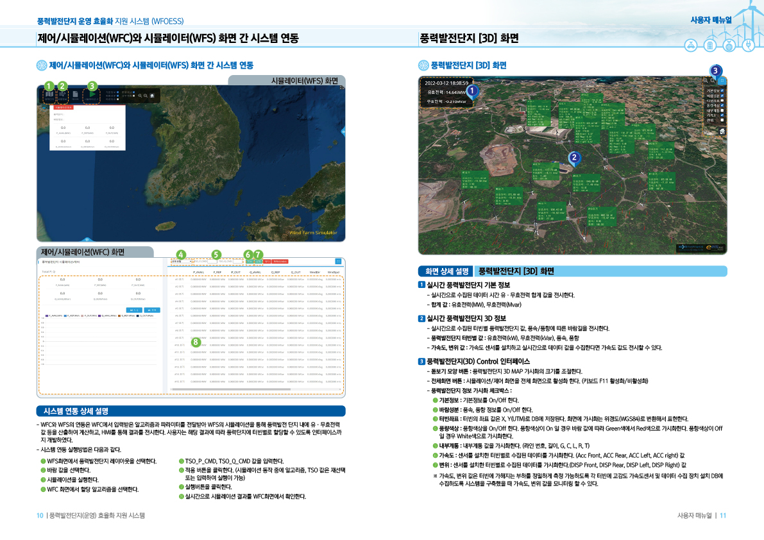This screenshot has height=540, width=764.
Task: Zoom in on the WFS map of Korea
Action: 140,96
